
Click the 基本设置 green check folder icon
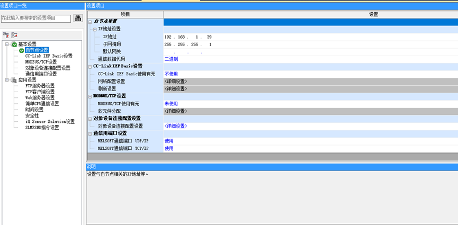coord(14,44)
